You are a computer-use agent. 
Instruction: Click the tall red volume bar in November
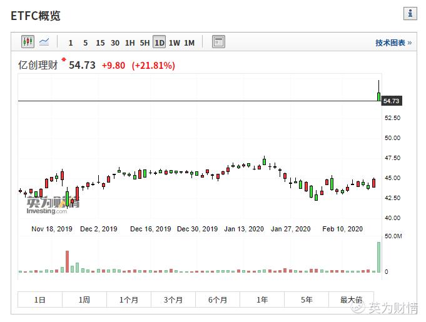(x=67, y=261)
